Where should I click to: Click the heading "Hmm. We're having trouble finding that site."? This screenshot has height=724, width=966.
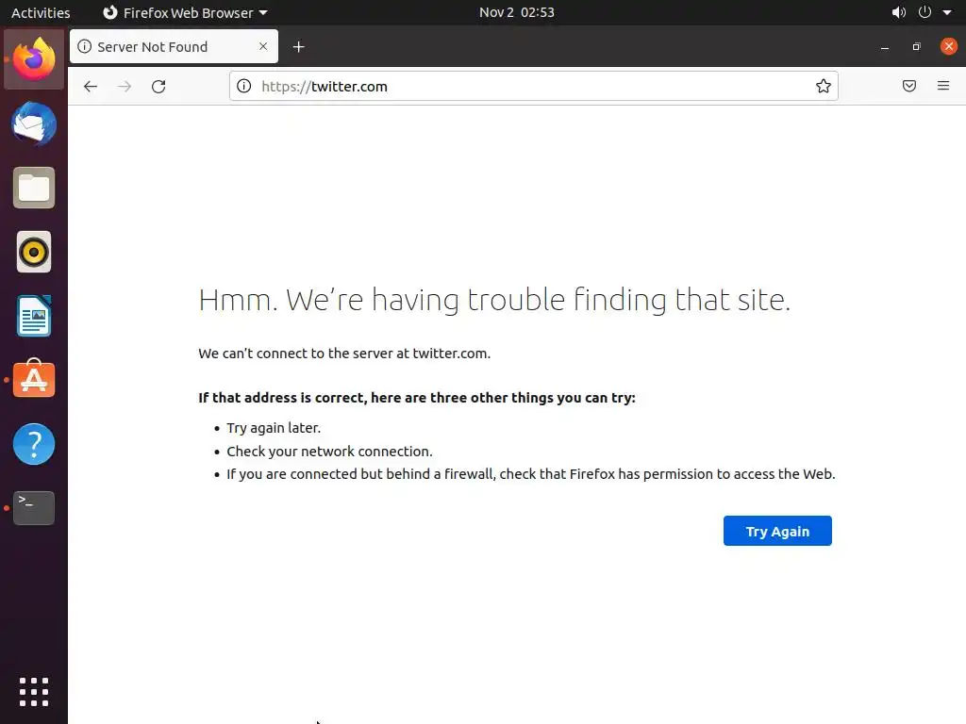pyautogui.click(x=494, y=301)
